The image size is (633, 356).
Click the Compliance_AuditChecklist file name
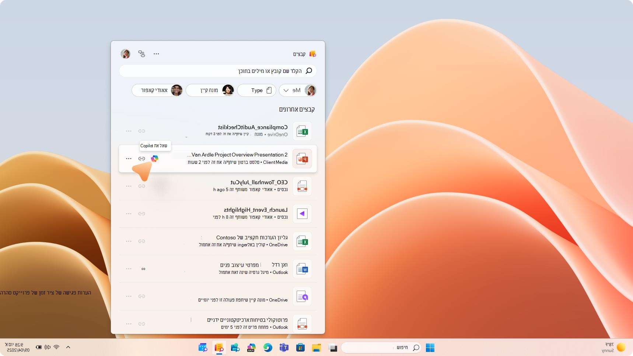click(x=253, y=127)
